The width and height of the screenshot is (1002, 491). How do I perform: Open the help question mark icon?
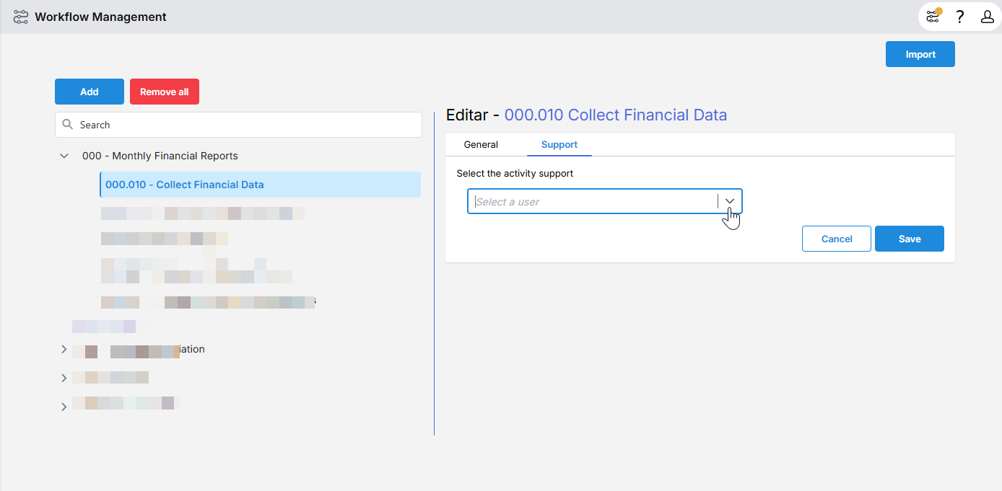959,17
